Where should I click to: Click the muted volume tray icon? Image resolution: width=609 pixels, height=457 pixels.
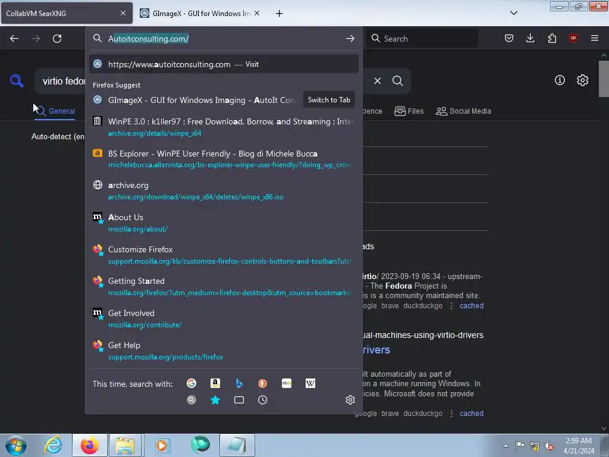pyautogui.click(x=549, y=446)
